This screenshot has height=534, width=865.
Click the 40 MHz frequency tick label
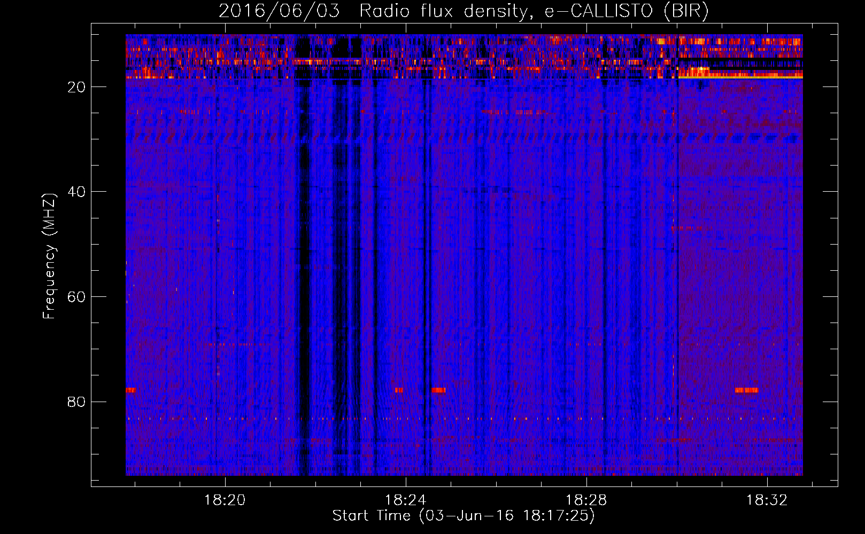point(76,192)
